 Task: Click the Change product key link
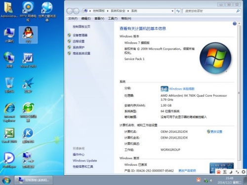[x=187, y=171]
